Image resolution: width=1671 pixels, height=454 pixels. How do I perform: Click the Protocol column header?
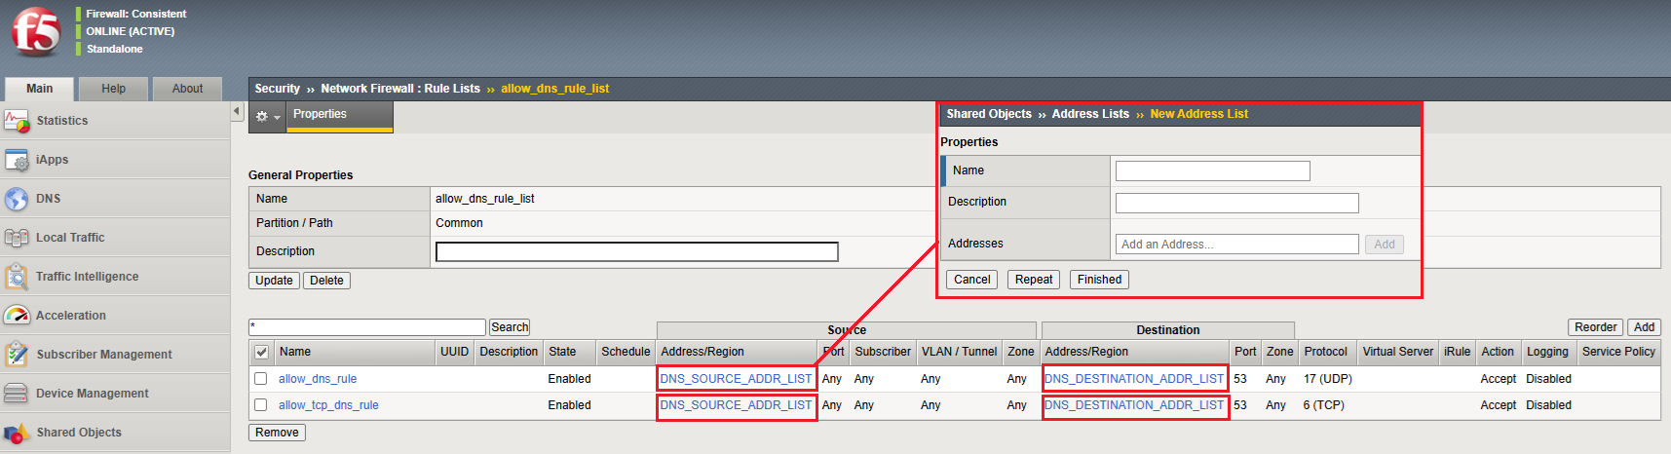coord(1326,352)
